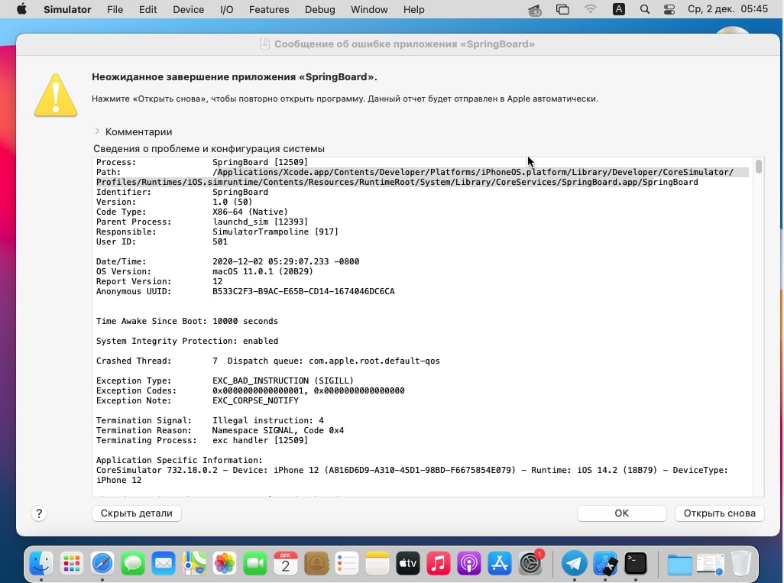Viewport: 784px width, 583px height.
Task: Click the document icon in dialog title
Action: click(265, 44)
